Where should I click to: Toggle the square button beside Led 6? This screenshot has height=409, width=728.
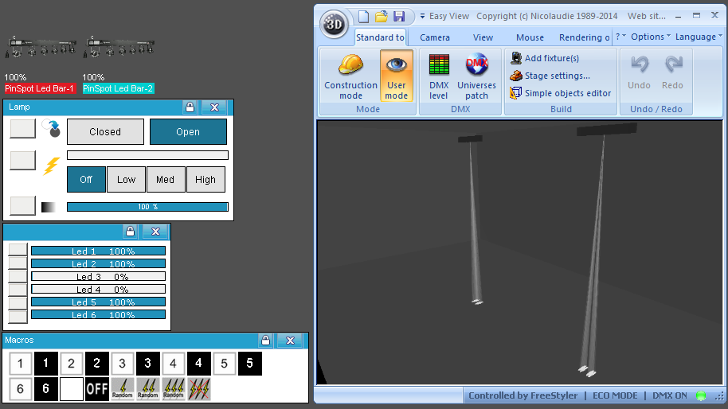18,317
